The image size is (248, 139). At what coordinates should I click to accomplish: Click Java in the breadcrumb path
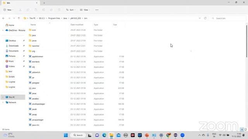tap(65, 18)
